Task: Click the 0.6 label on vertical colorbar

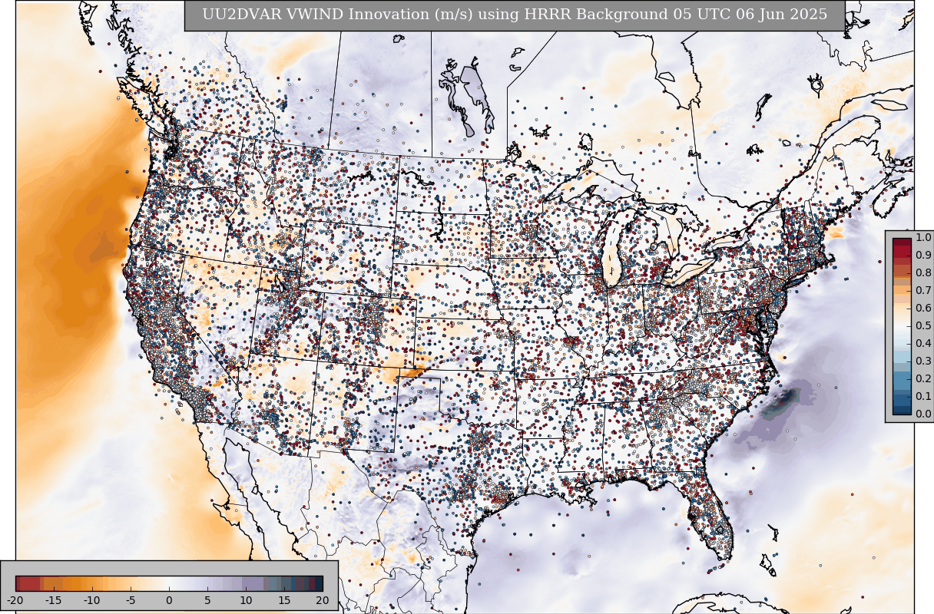Action: (x=923, y=309)
